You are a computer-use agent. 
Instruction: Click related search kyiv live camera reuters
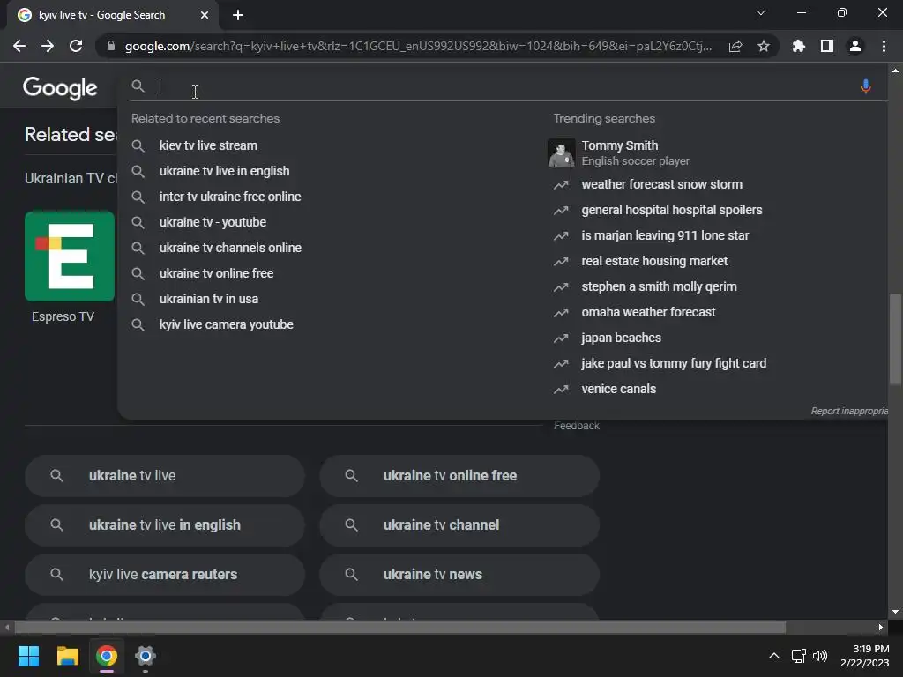click(x=165, y=575)
